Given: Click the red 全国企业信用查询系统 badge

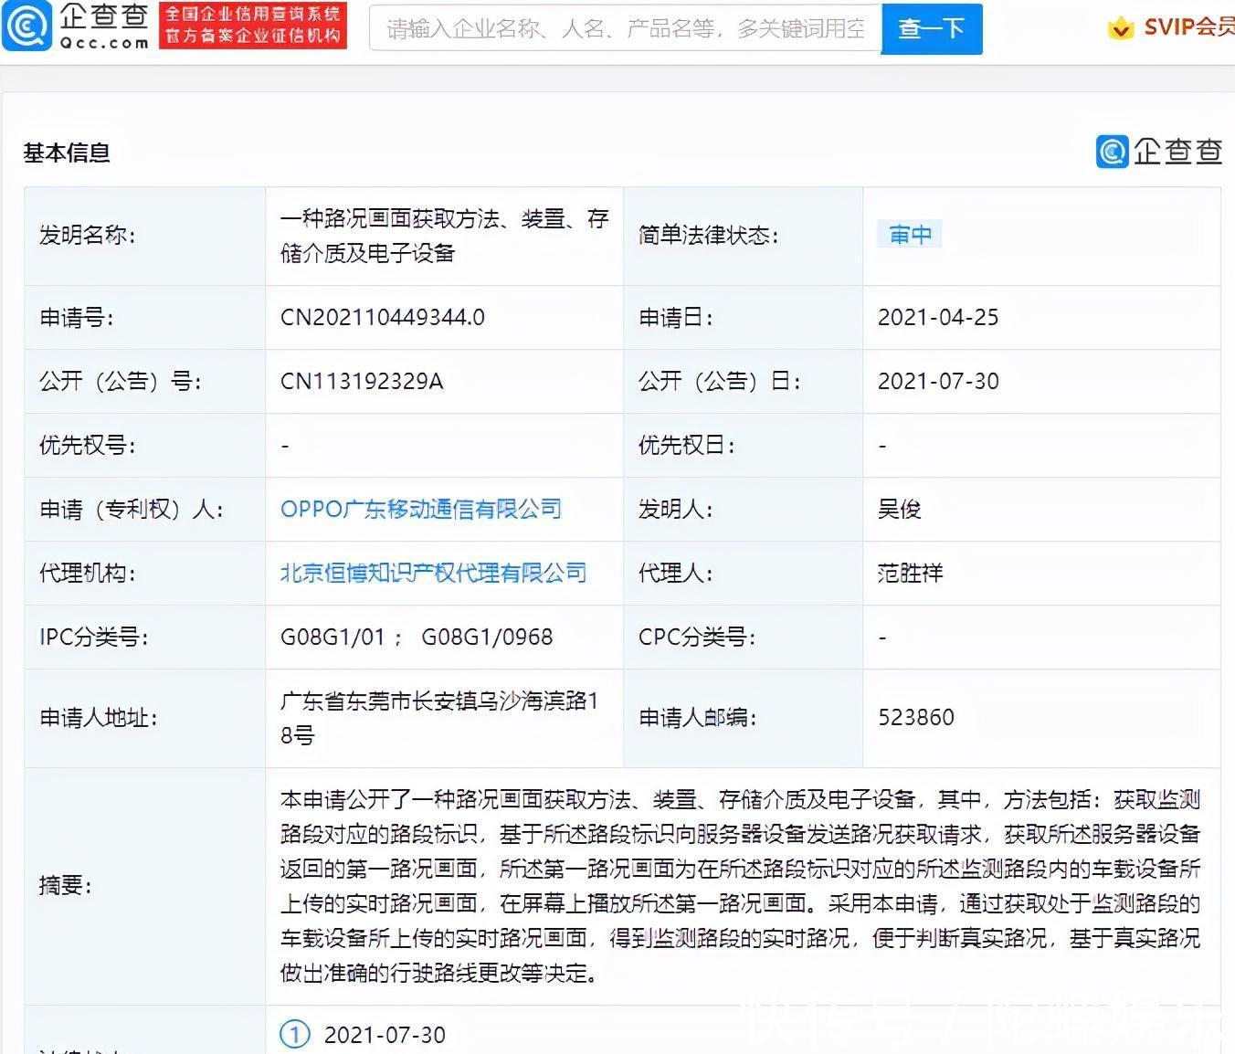Looking at the screenshot, I should click(253, 26).
